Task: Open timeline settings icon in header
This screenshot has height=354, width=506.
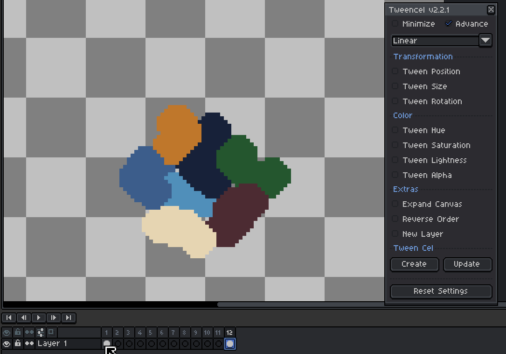Action: [41, 332]
